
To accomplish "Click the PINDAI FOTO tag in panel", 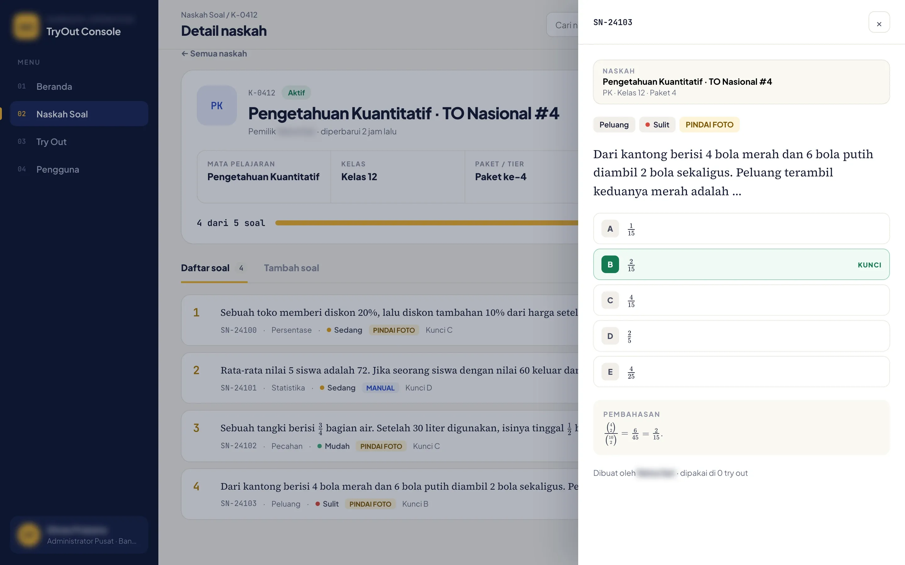I will pyautogui.click(x=710, y=125).
